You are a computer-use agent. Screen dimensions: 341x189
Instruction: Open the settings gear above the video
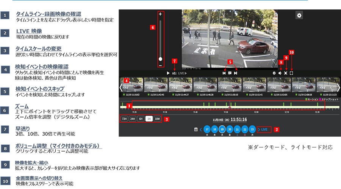299,16
